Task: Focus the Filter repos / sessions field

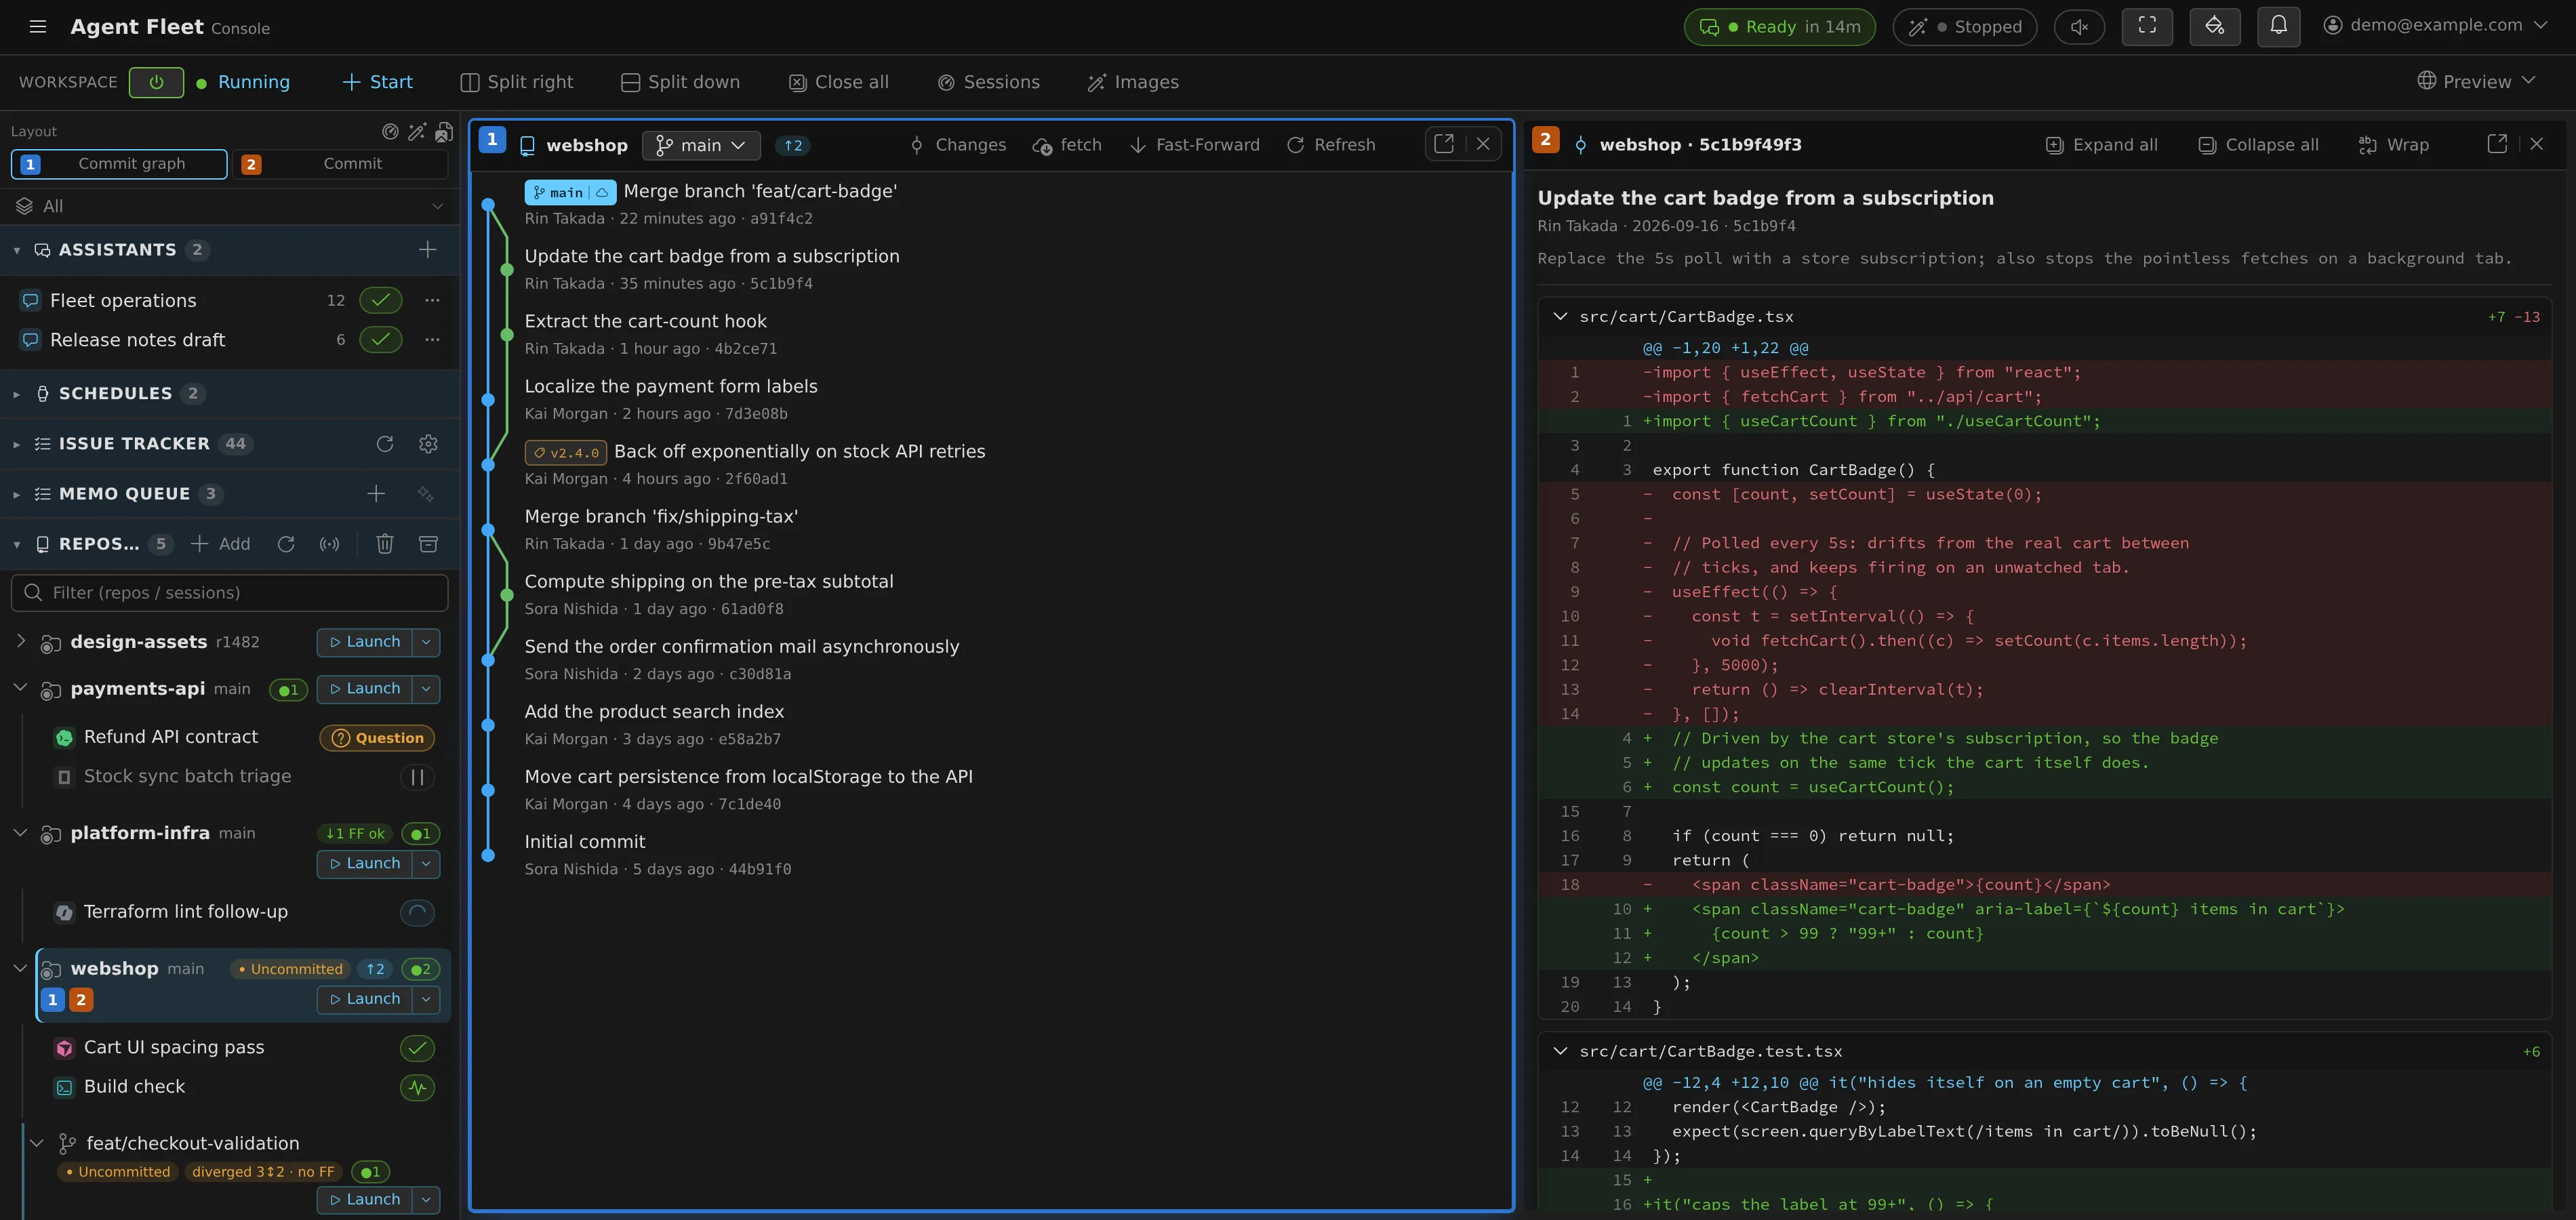Action: pyautogui.click(x=229, y=593)
